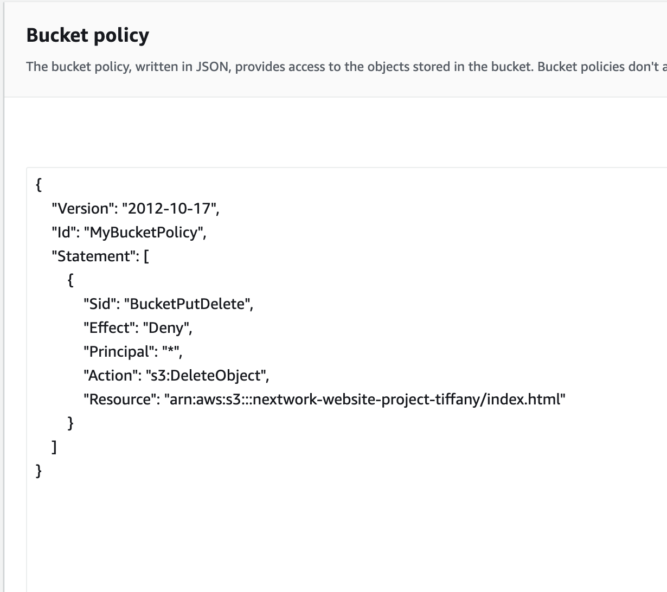Click the "Resource" key
Screen dimensions: 667x592
pyautogui.click(x=119, y=400)
